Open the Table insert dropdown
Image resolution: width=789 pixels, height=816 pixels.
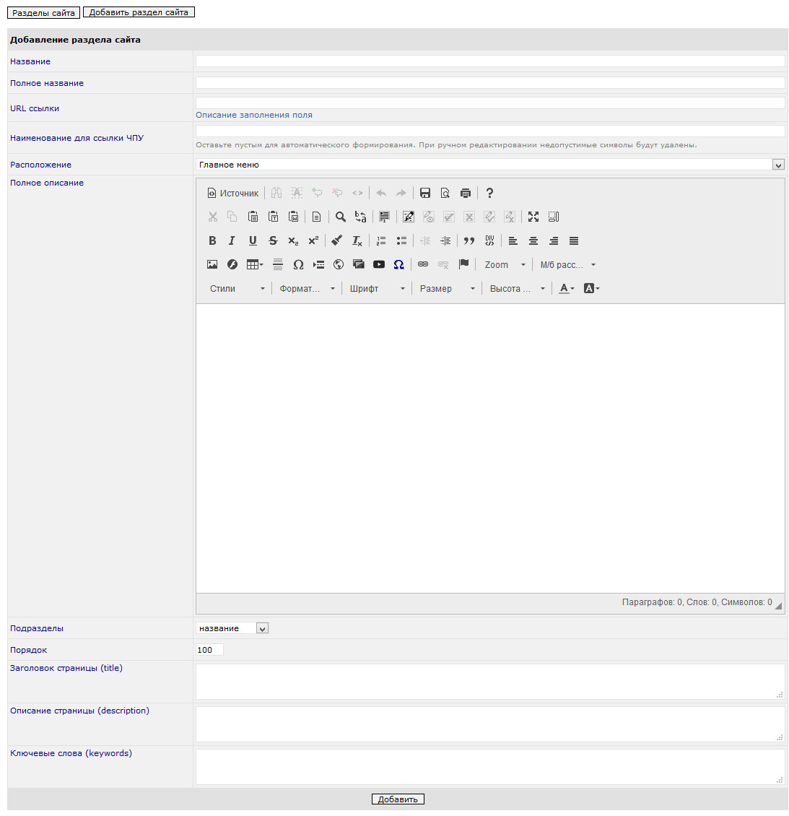tap(255, 264)
